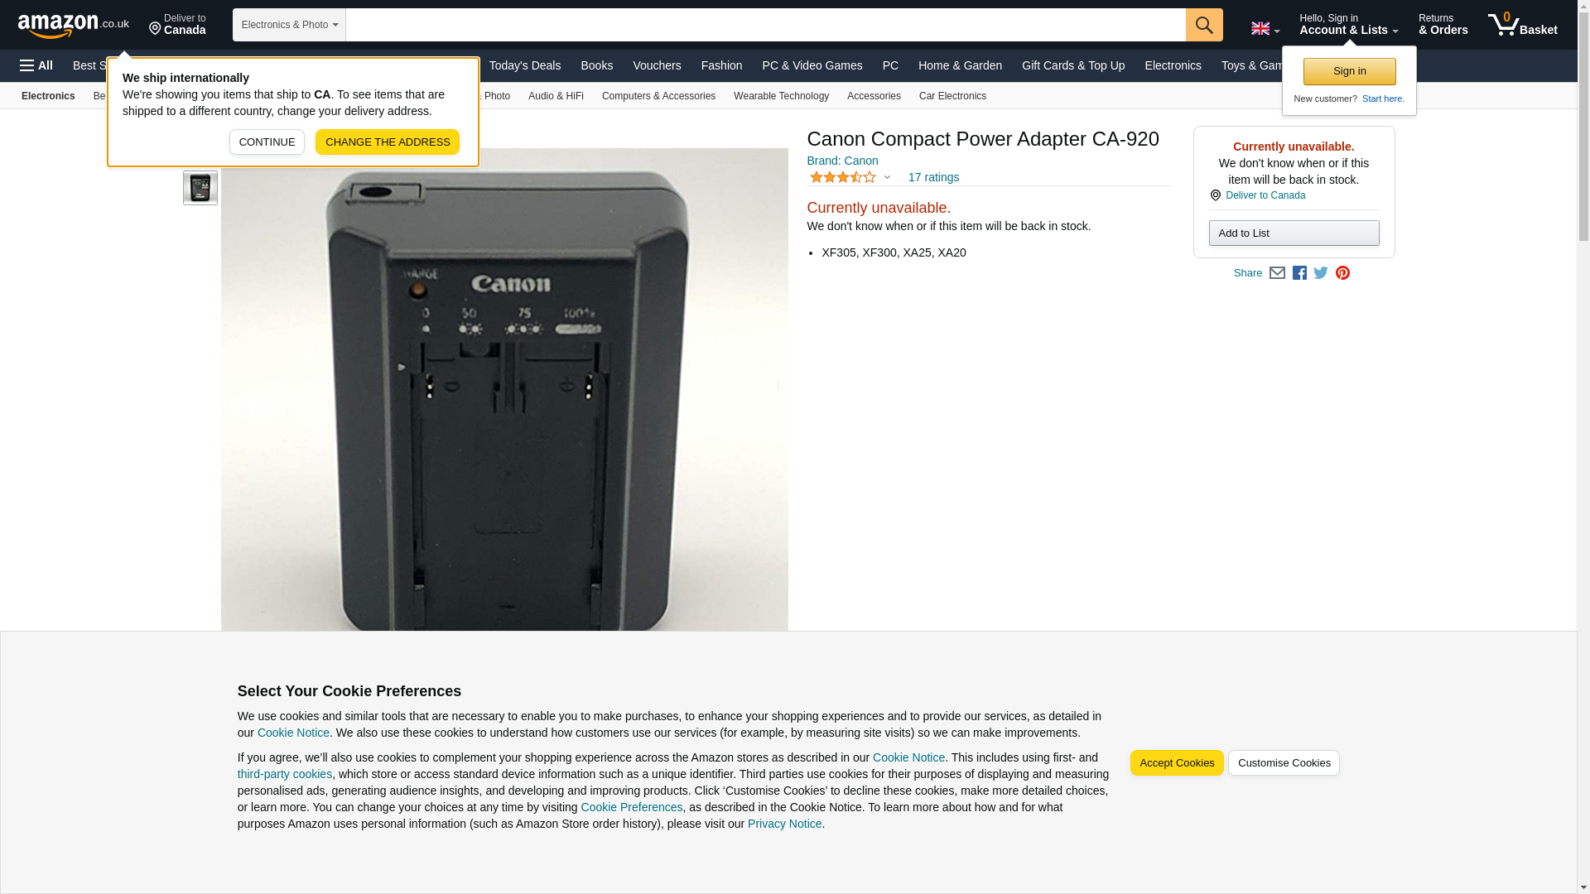Expand the Electronics & Photo search category dropdown
This screenshot has width=1590, height=894.
tap(289, 25)
